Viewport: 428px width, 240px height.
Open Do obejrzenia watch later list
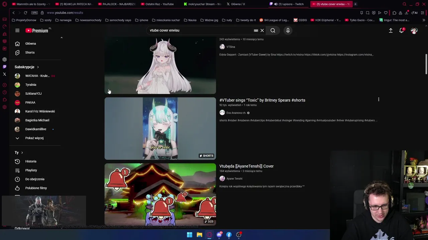pyautogui.click(x=35, y=179)
